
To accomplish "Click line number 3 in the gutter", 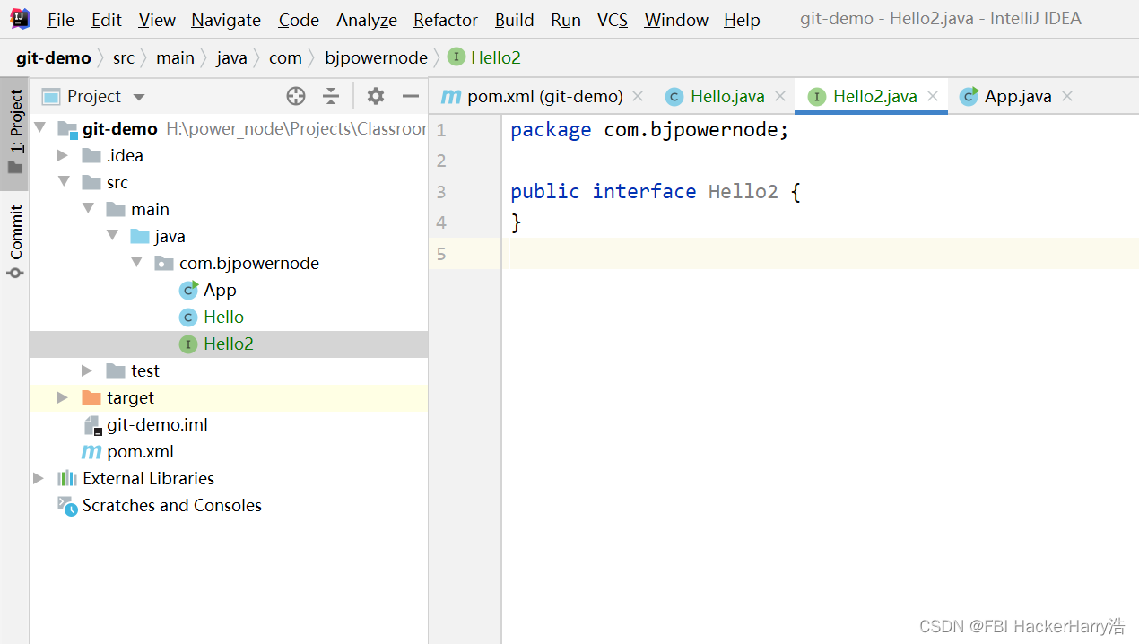I will coord(440,191).
